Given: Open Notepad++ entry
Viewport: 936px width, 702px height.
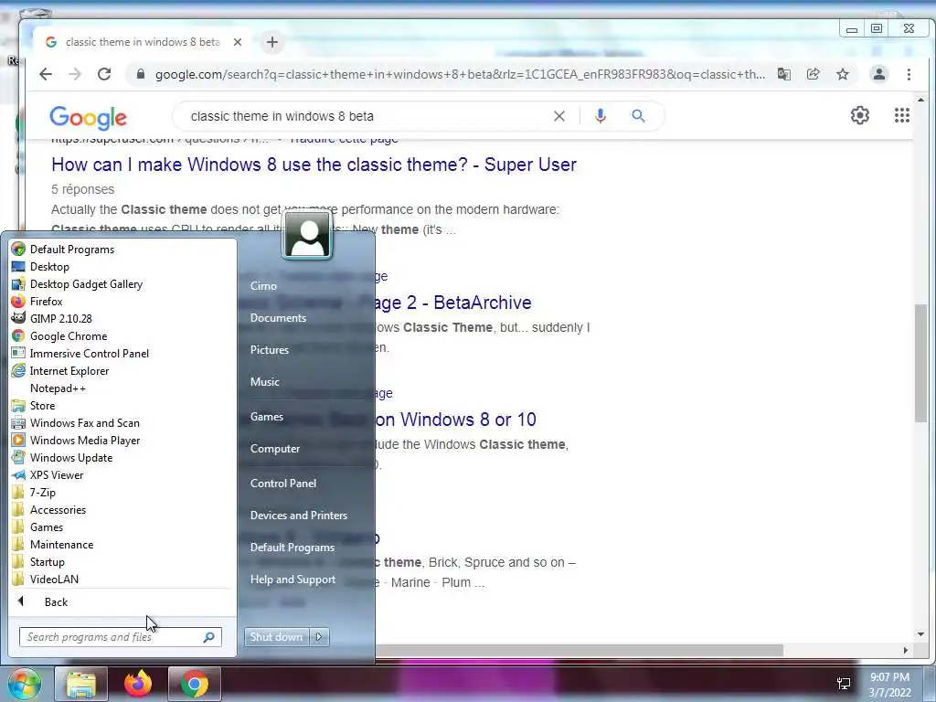Looking at the screenshot, I should point(58,388).
